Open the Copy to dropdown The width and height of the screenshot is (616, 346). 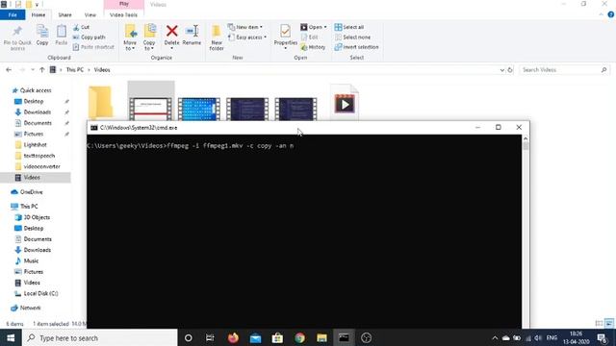(x=149, y=37)
